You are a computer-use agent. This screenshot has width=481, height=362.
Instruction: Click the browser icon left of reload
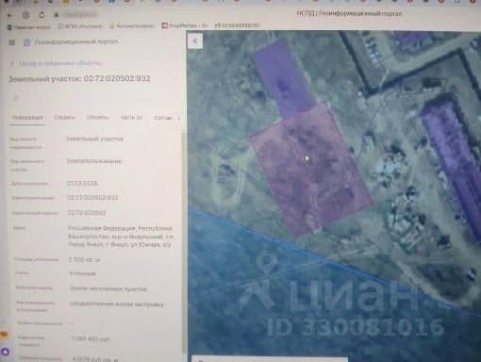(x=26, y=15)
